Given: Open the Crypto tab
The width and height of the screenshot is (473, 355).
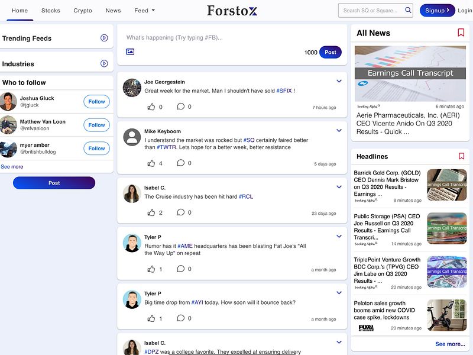Looking at the screenshot, I should point(83,10).
